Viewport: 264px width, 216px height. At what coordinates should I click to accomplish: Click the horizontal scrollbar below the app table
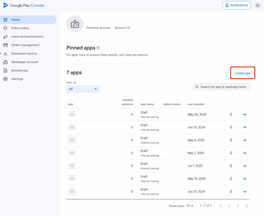coord(158,199)
